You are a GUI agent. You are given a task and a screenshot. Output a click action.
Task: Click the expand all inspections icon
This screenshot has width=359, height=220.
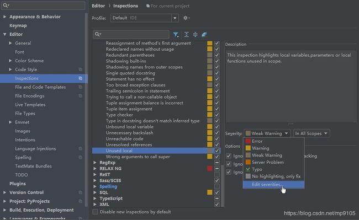click(x=186, y=35)
